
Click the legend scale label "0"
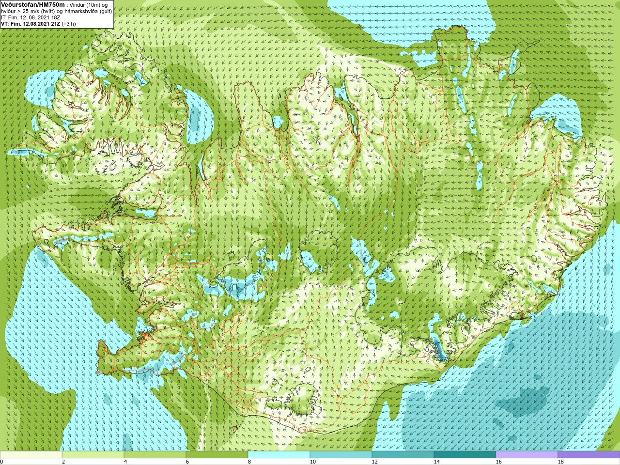(x=1, y=462)
